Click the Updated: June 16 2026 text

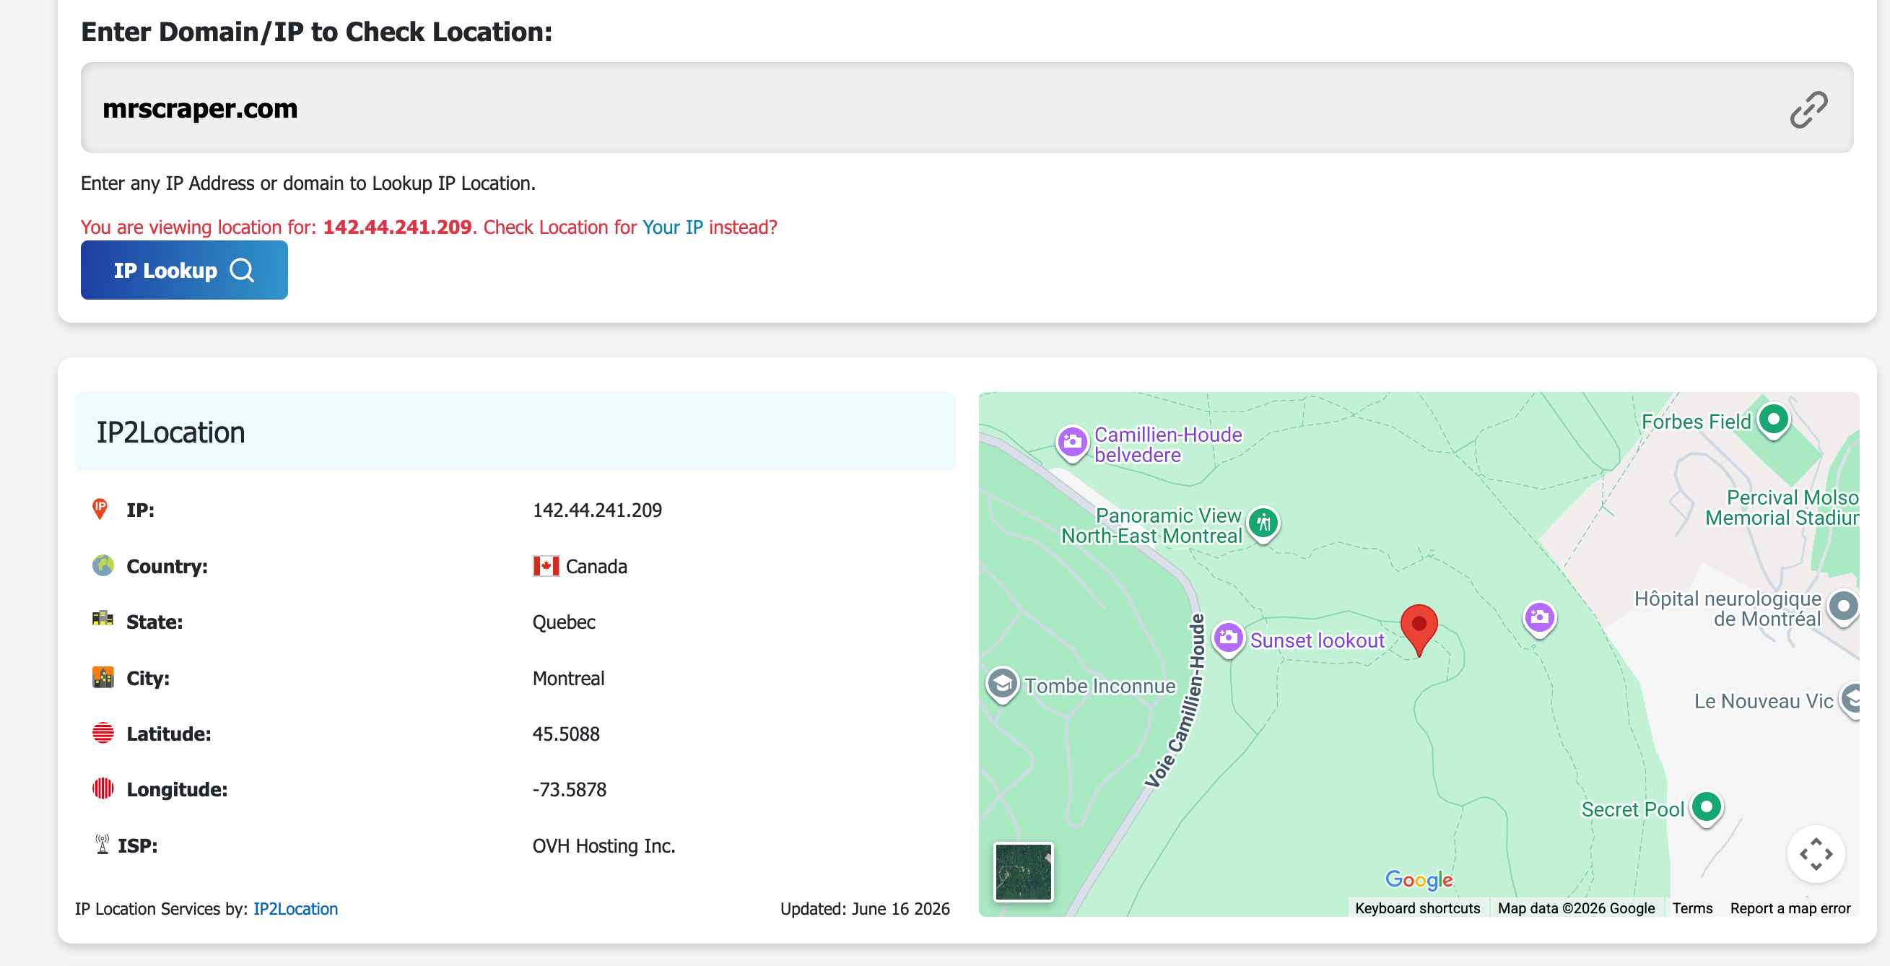pos(864,909)
